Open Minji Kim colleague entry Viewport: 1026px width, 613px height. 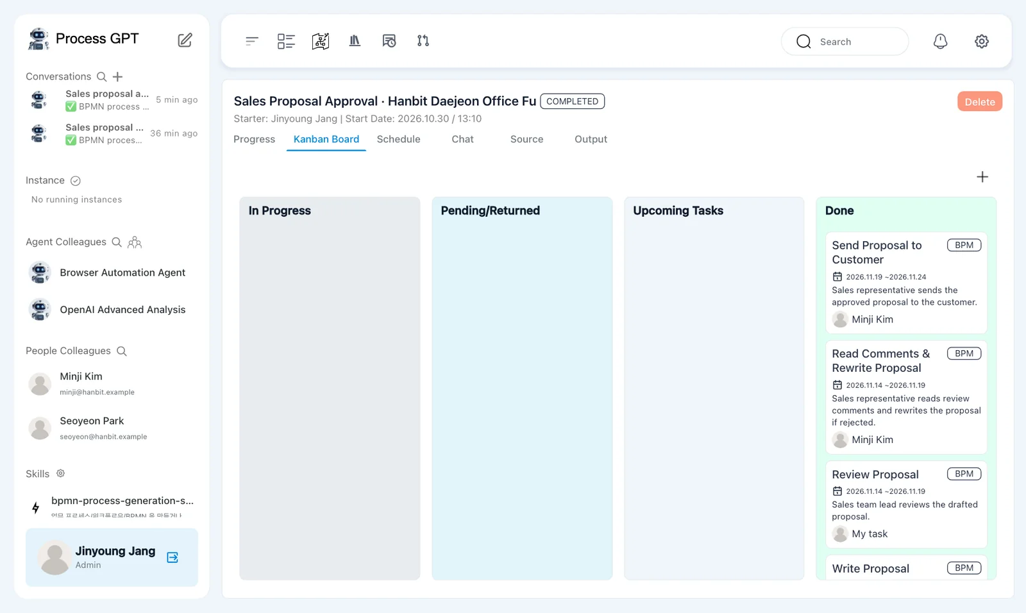[x=112, y=383]
